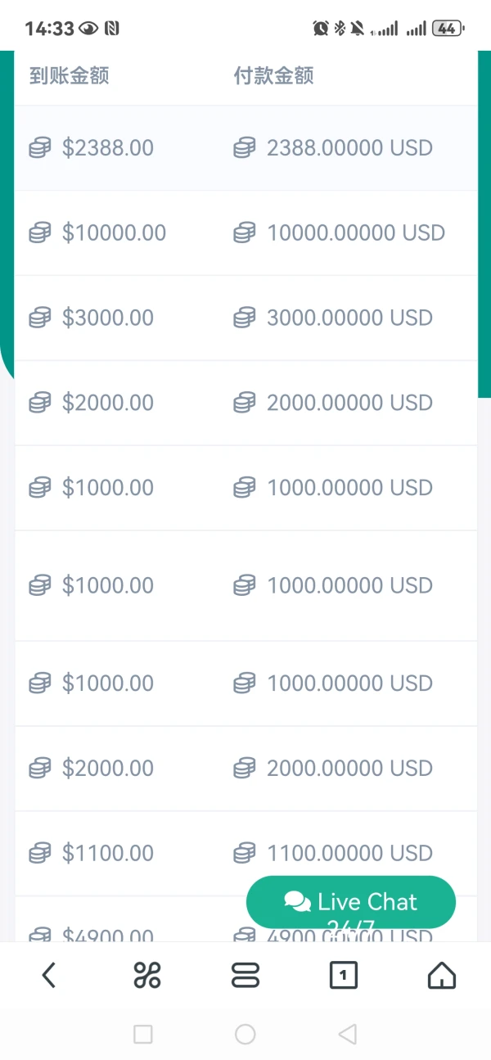
Task: Tap the chat bubbles icon in Live Chat
Action: tap(297, 902)
